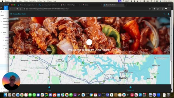Viewport: 174px width, 98px height.
Task: Click the page vertical scrollbar
Action: tap(170, 39)
